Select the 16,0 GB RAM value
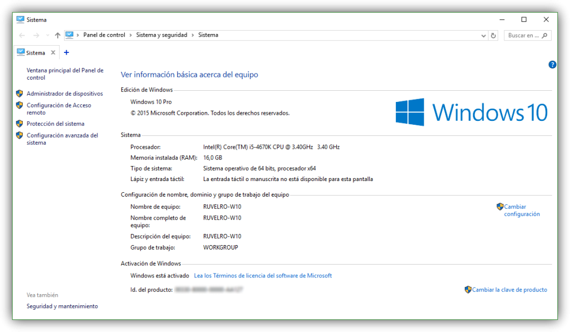The height and width of the screenshot is (332, 570). coord(213,158)
